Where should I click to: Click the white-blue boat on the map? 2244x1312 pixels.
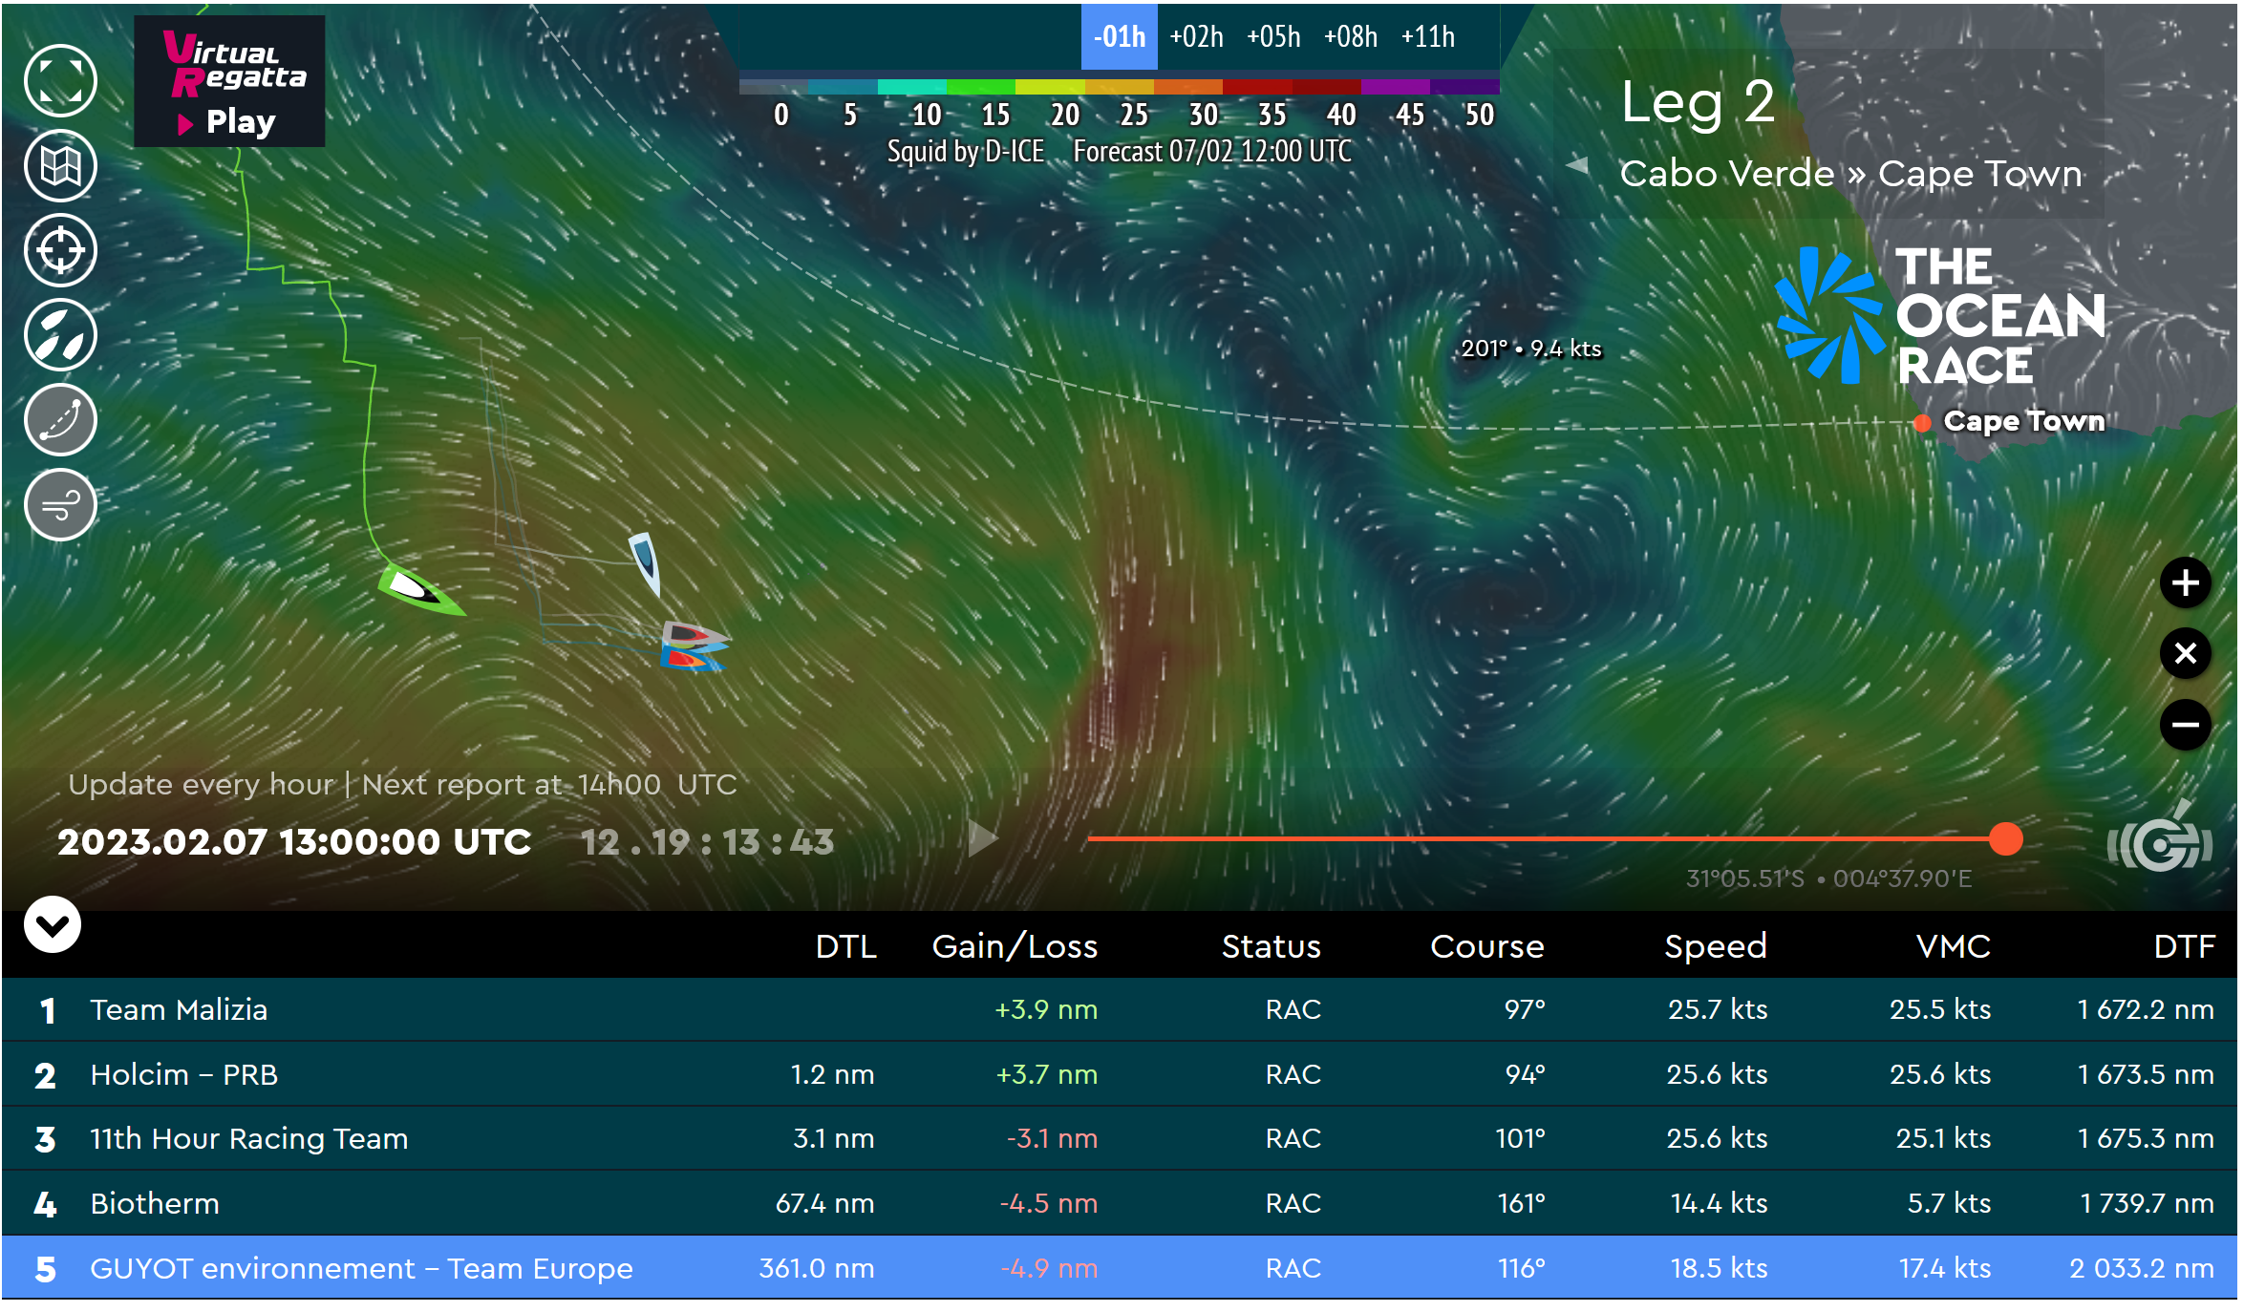(x=646, y=563)
